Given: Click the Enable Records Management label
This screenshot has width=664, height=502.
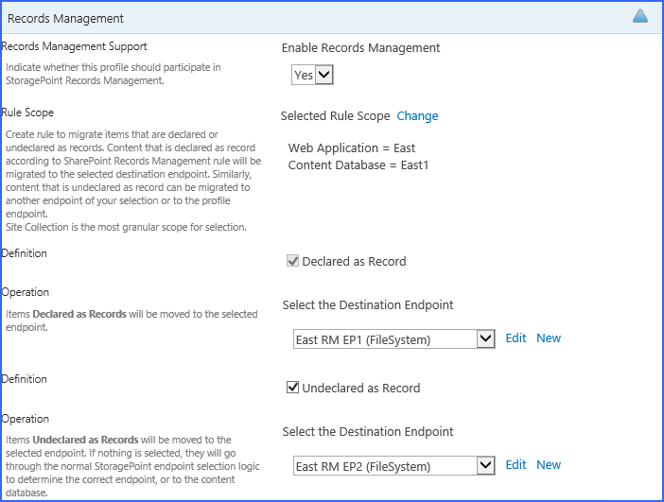Looking at the screenshot, I should (360, 48).
